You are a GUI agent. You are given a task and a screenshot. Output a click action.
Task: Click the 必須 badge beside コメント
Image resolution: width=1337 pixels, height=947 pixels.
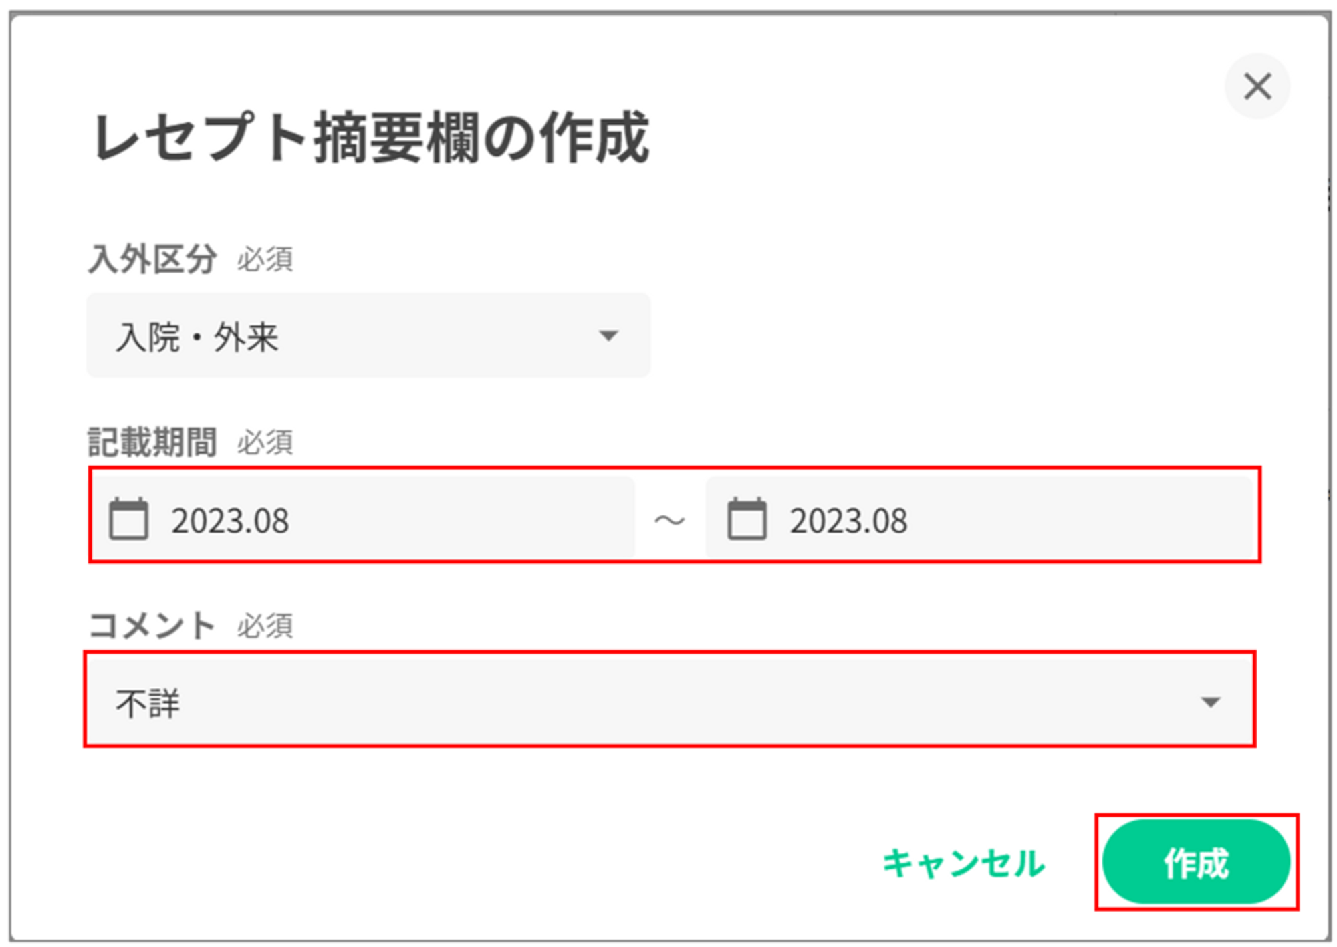pyautogui.click(x=265, y=626)
